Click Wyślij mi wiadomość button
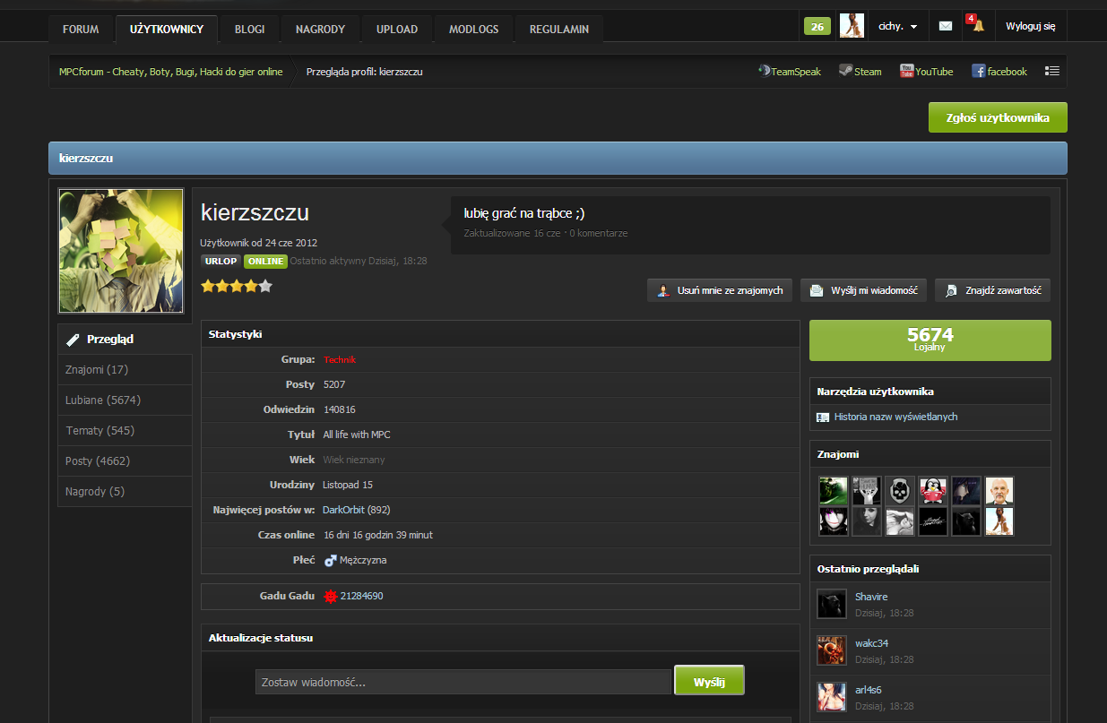This screenshot has height=723, width=1107. pos(863,290)
